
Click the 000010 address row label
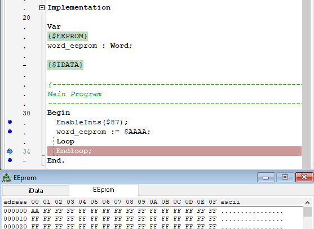pyautogui.click(x=15, y=219)
